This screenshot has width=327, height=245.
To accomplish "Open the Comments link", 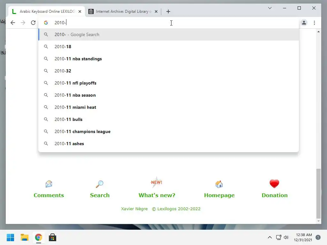I will [49, 195].
